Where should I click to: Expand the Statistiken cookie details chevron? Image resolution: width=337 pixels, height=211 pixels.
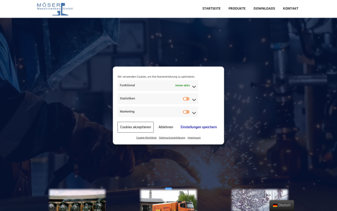pos(194,100)
